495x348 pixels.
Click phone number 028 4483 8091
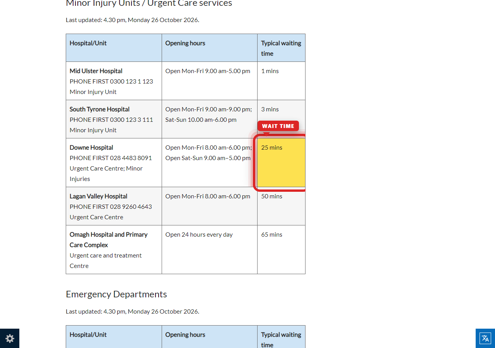click(131, 158)
